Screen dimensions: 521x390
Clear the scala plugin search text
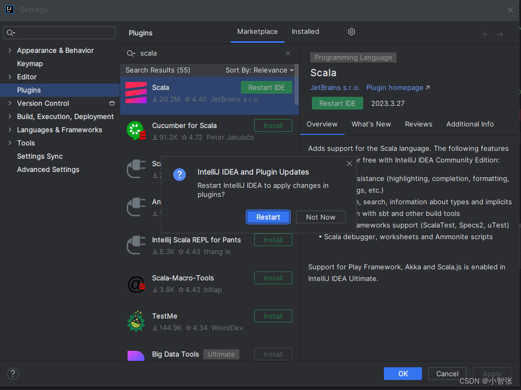(288, 53)
